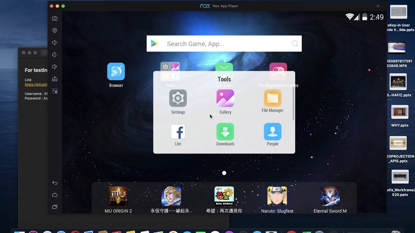
Task: Click Android Home button in sidebar
Action: pos(55,195)
